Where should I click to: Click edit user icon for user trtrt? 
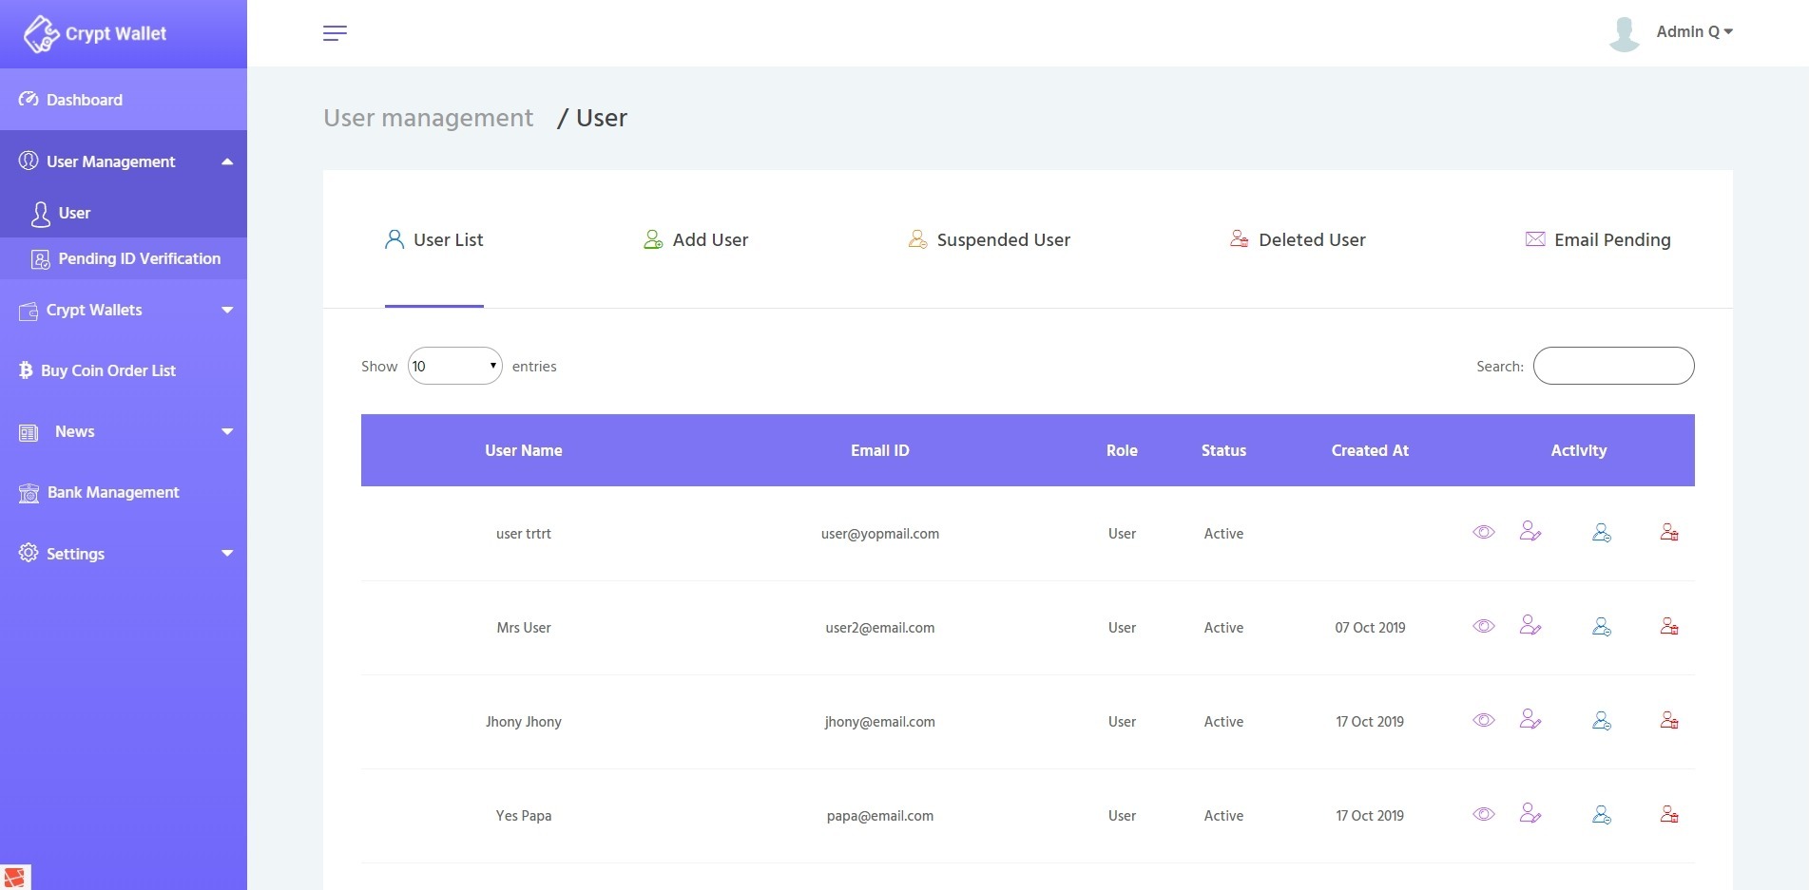[x=1530, y=532]
